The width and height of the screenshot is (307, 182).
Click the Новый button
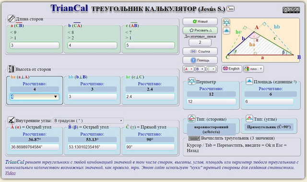[x=200, y=22]
